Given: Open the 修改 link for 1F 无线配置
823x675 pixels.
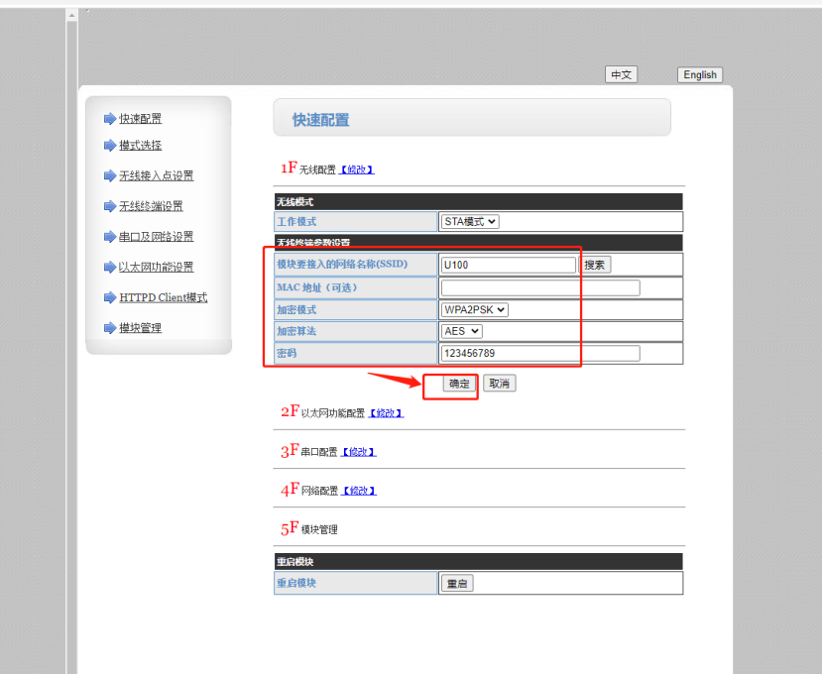Looking at the screenshot, I should click(357, 169).
